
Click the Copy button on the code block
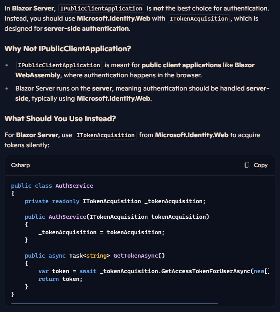[x=257, y=165]
